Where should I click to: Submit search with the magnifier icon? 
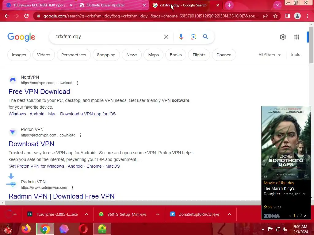click(205, 37)
